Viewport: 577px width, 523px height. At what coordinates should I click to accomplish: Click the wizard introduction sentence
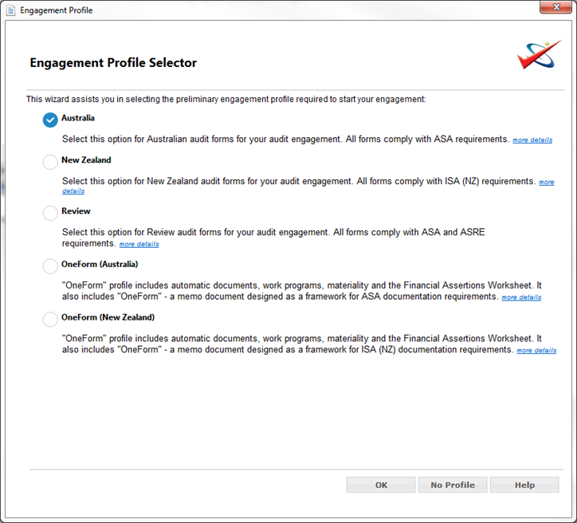point(226,100)
